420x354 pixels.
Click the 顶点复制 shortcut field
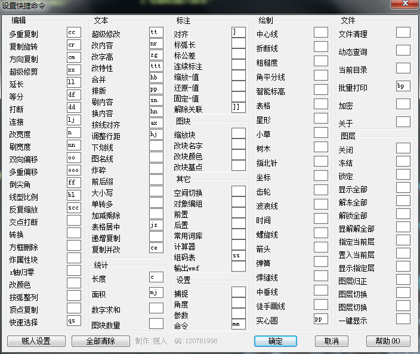click(x=74, y=308)
